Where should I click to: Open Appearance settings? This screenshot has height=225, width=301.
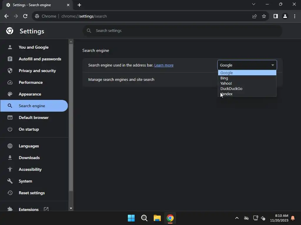(x=34, y=94)
